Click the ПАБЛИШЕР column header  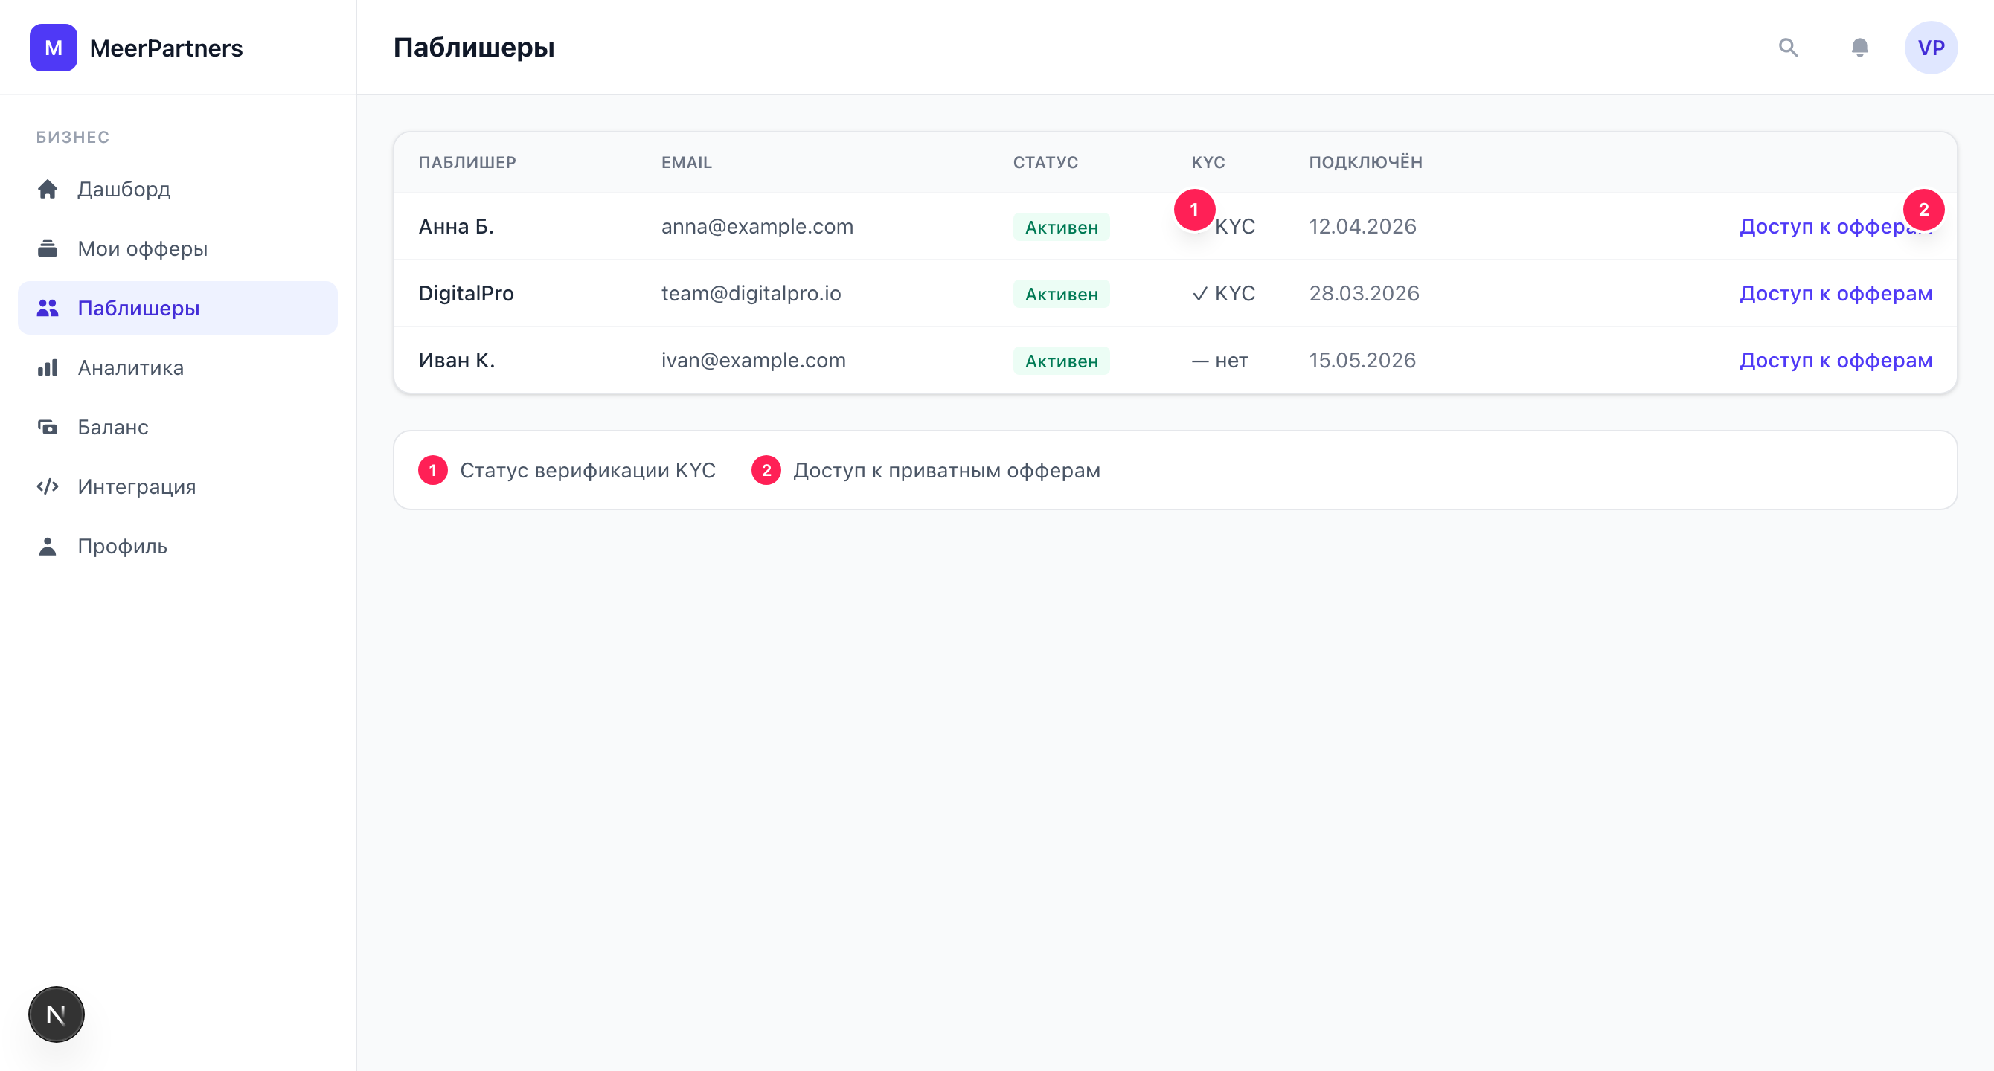tap(467, 162)
